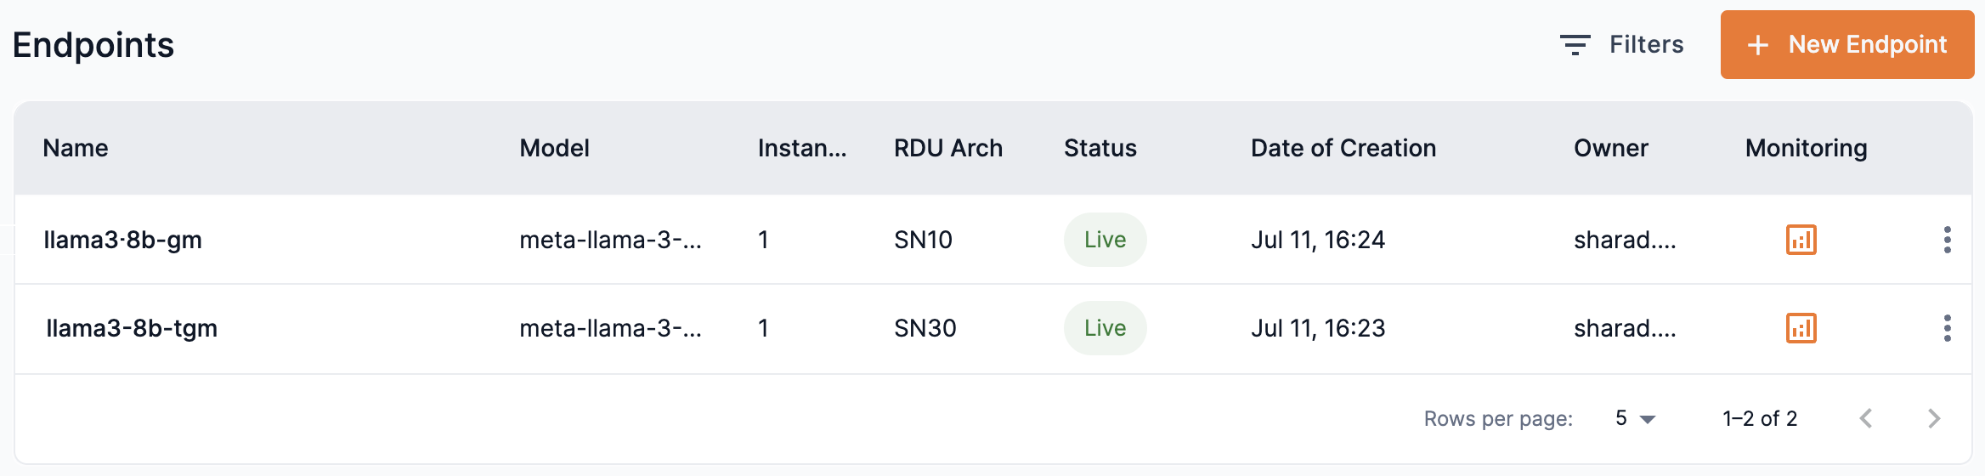Click the plus New Endpoint button
This screenshot has height=476, width=1985.
(x=1846, y=45)
